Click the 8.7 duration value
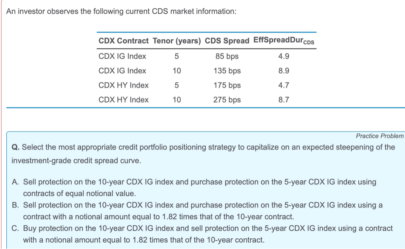405x249 pixels. point(284,99)
